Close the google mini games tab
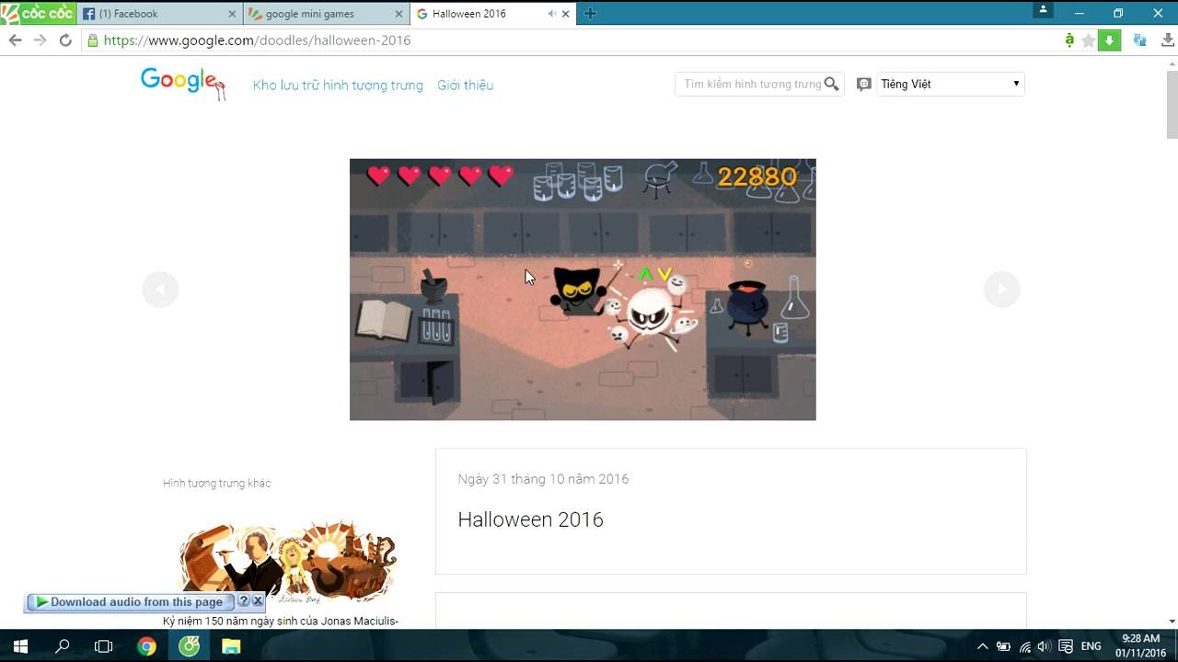 tap(398, 14)
